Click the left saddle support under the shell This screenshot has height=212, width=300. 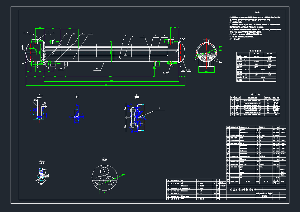click(x=66, y=64)
